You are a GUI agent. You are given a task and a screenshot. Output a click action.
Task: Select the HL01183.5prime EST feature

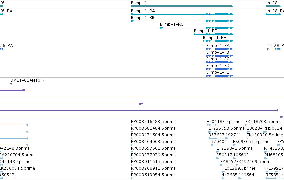point(211,125)
